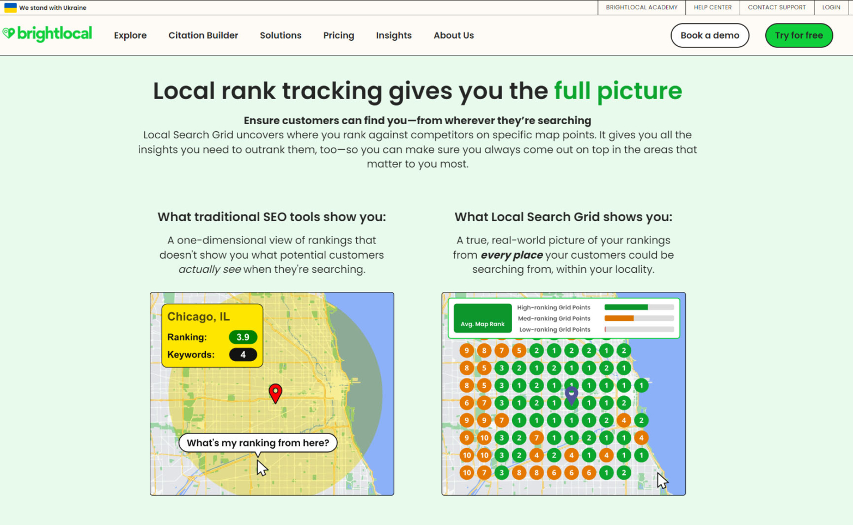Click the green 3.9 ranking badge
Image resolution: width=853 pixels, height=525 pixels.
(243, 337)
